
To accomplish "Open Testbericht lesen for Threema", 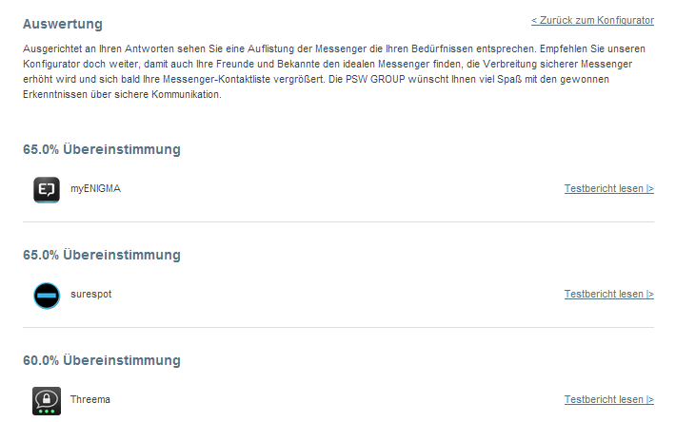I will [x=608, y=400].
